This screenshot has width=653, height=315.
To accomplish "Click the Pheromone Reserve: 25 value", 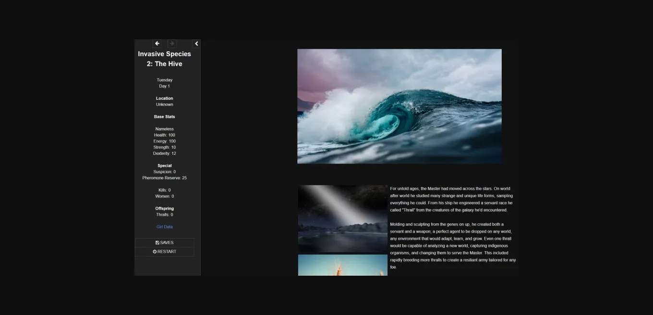I will [164, 178].
